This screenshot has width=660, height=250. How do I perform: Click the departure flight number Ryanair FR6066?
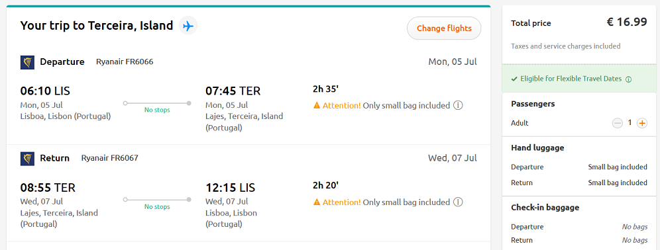pyautogui.click(x=125, y=62)
